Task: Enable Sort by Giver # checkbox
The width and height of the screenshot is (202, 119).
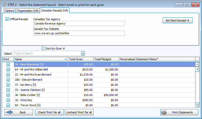Action: (x=43, y=48)
